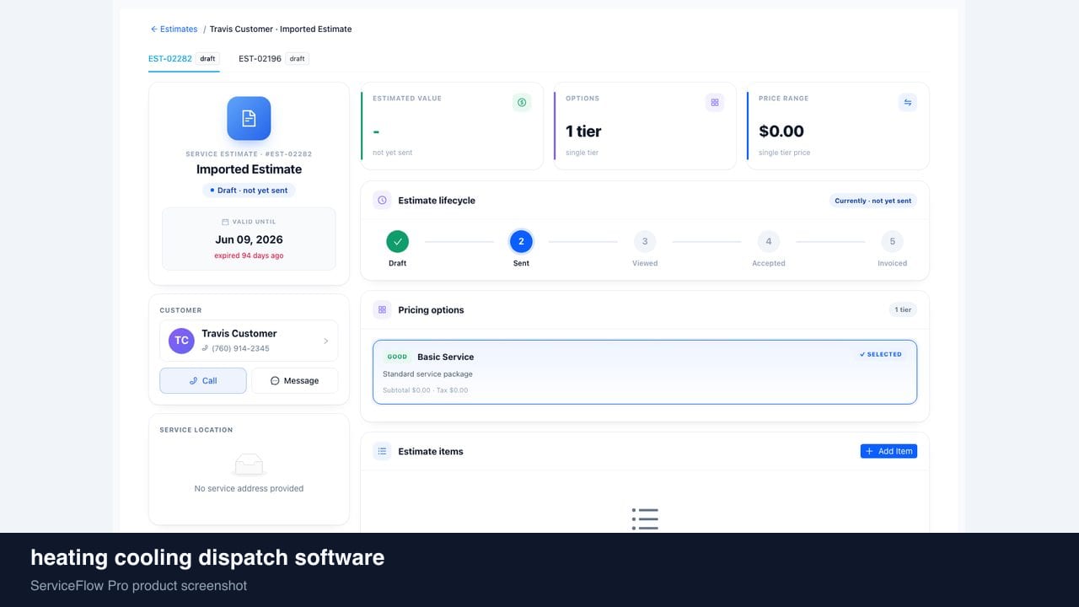Click "Subtotal $0.00 · Tax $0.00" line
1079x607 pixels.
click(x=425, y=390)
